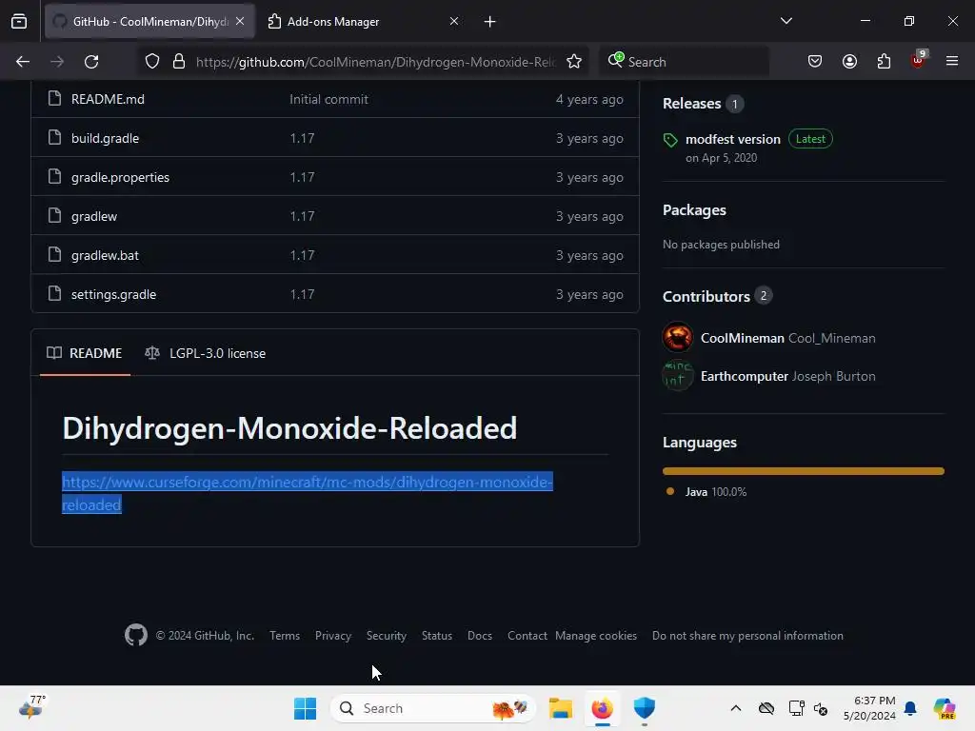Screen dimensions: 975x731
Task: Click Manage cookies button
Action: 596,635
